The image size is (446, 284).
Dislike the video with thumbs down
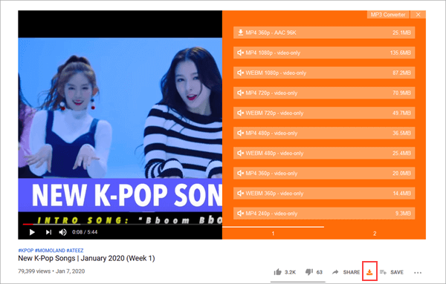[309, 272]
